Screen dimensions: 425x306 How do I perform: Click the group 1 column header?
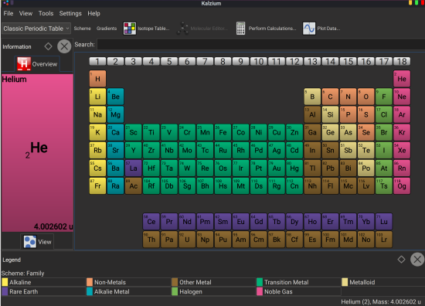point(97,61)
